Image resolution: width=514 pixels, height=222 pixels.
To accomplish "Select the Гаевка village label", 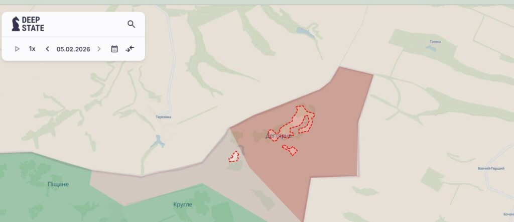I will [x=435, y=42].
